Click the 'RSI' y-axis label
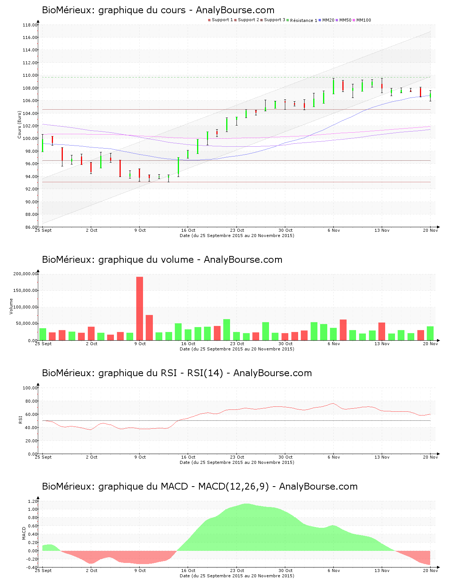454x586 pixels. [20, 419]
